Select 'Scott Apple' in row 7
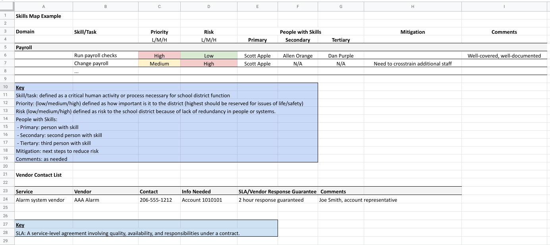The image size is (550, 245). click(257, 64)
